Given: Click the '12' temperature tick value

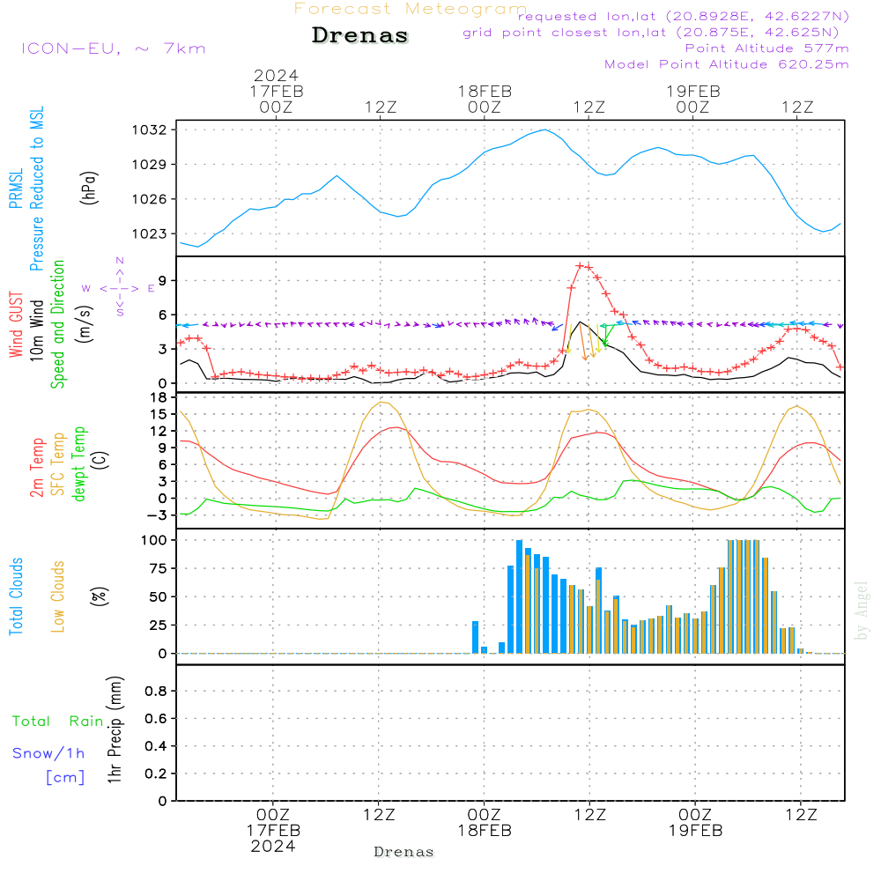Looking at the screenshot, I should [159, 431].
